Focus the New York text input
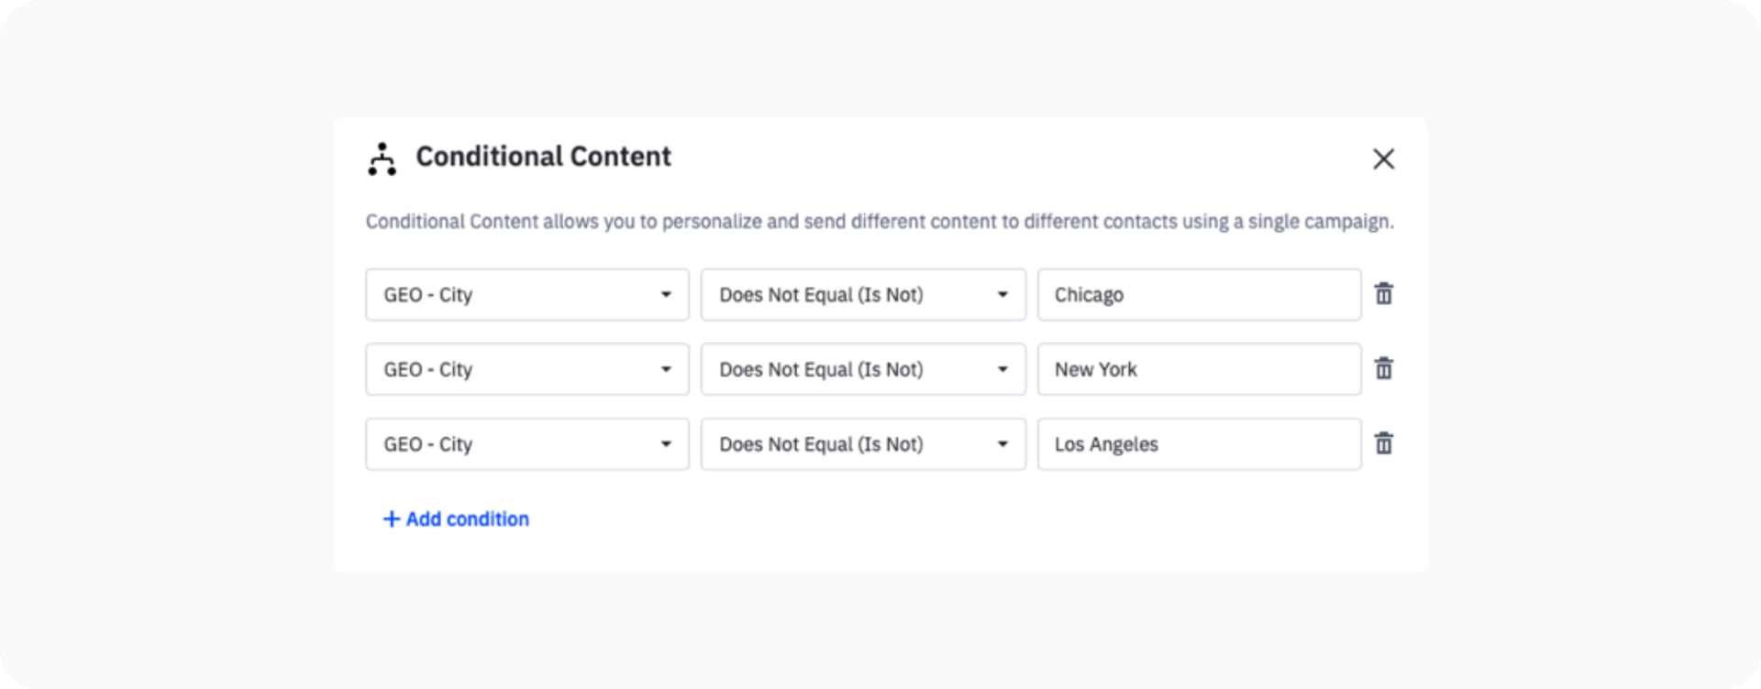Screen dimensions: 1761x689 [x=1198, y=369]
